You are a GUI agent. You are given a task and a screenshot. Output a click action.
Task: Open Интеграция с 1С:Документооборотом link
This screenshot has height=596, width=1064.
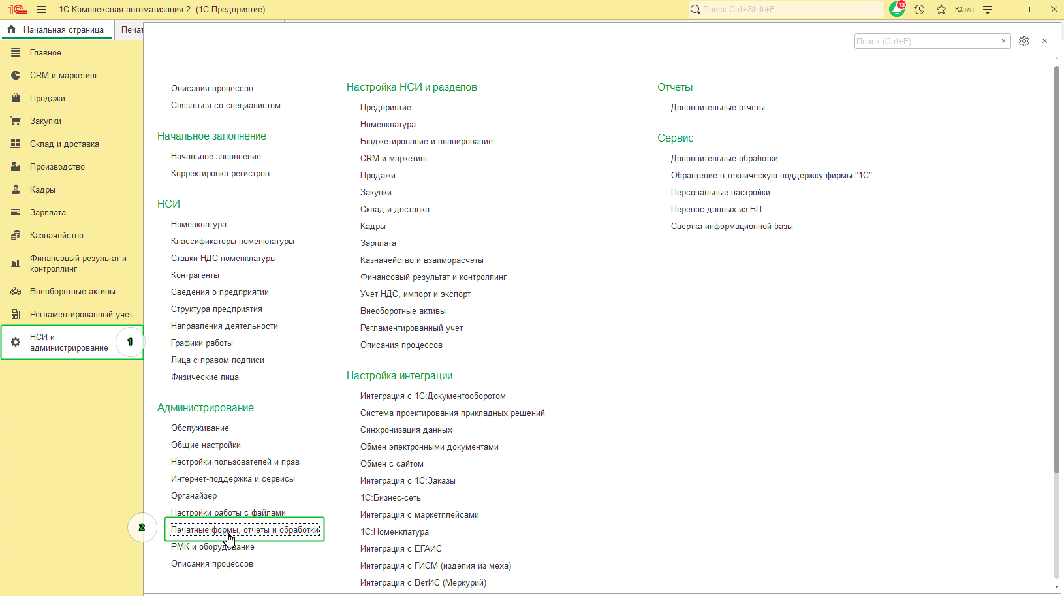pyautogui.click(x=433, y=396)
